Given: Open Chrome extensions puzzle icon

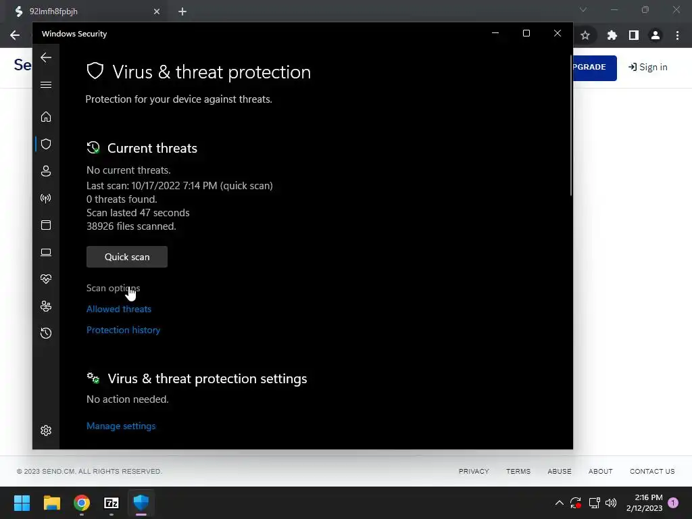Looking at the screenshot, I should pyautogui.click(x=612, y=35).
